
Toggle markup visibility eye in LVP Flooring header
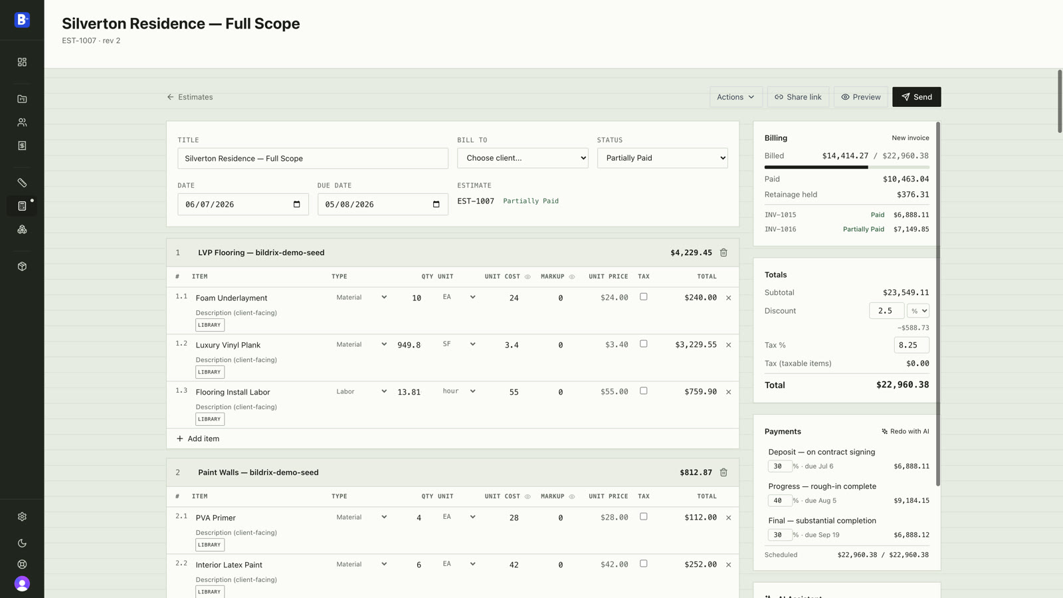click(x=572, y=276)
